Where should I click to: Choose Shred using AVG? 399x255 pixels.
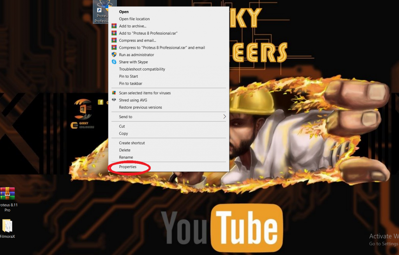(169, 100)
